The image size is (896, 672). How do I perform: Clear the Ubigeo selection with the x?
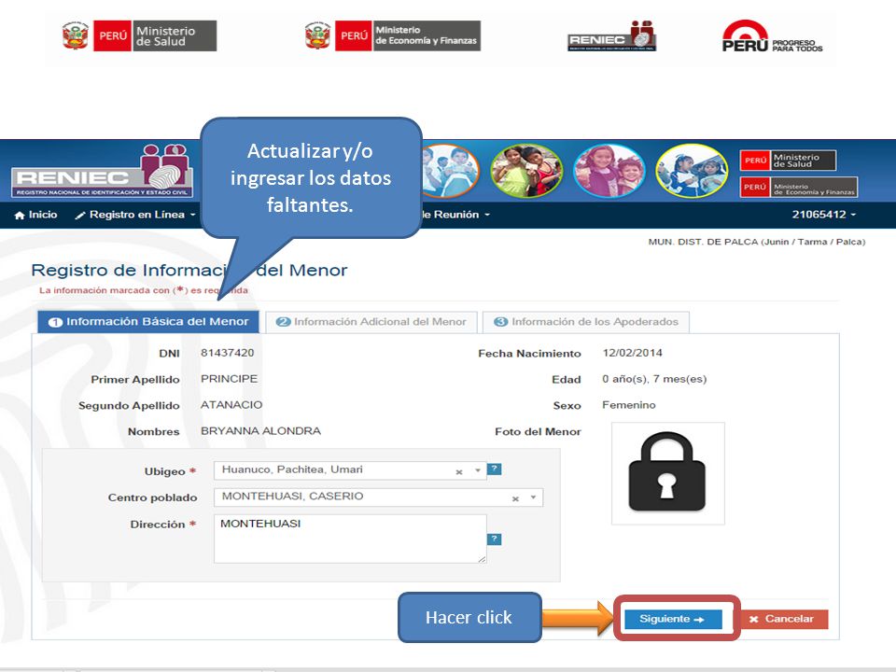(459, 472)
